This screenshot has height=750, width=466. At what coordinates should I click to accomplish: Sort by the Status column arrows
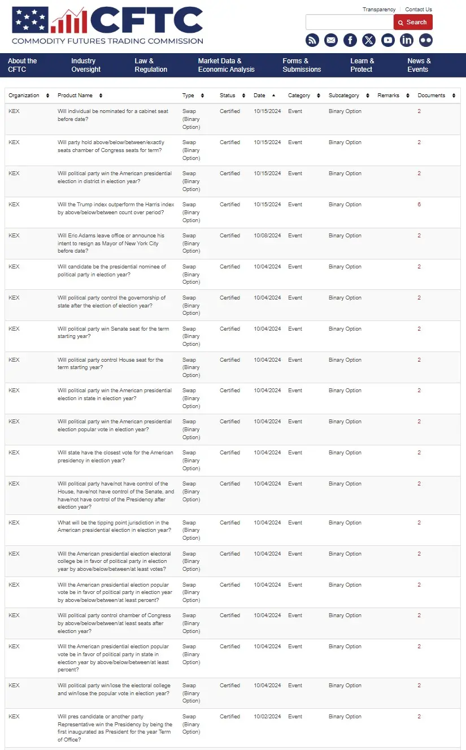(x=243, y=96)
